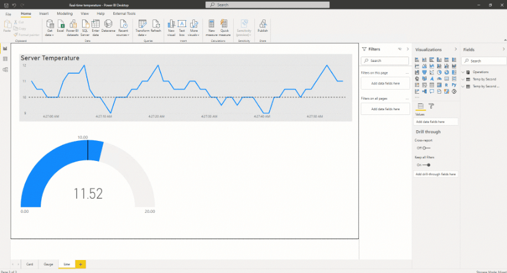The image size is (507, 273).
Task: Click in the Fields pane search box
Action: (484, 61)
